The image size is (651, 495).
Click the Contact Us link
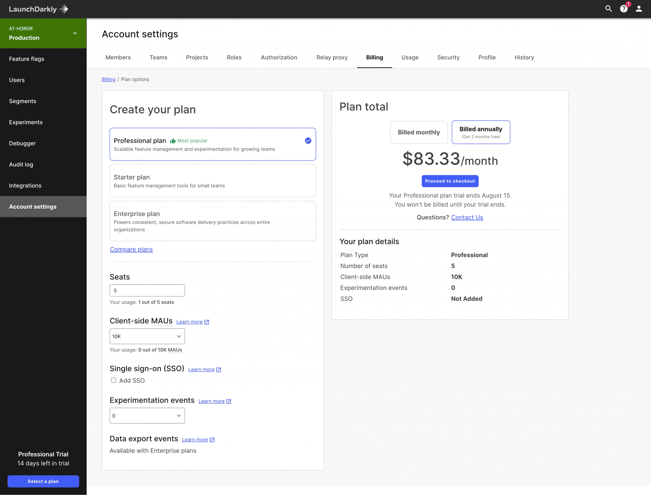(467, 217)
